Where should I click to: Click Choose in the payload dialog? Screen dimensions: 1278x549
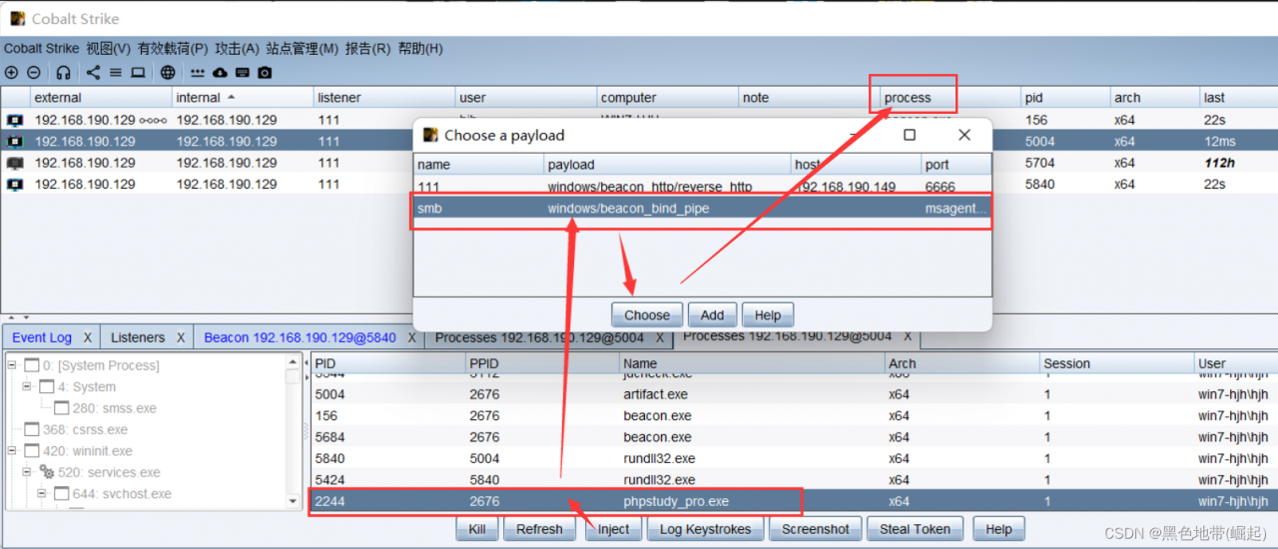click(x=647, y=314)
